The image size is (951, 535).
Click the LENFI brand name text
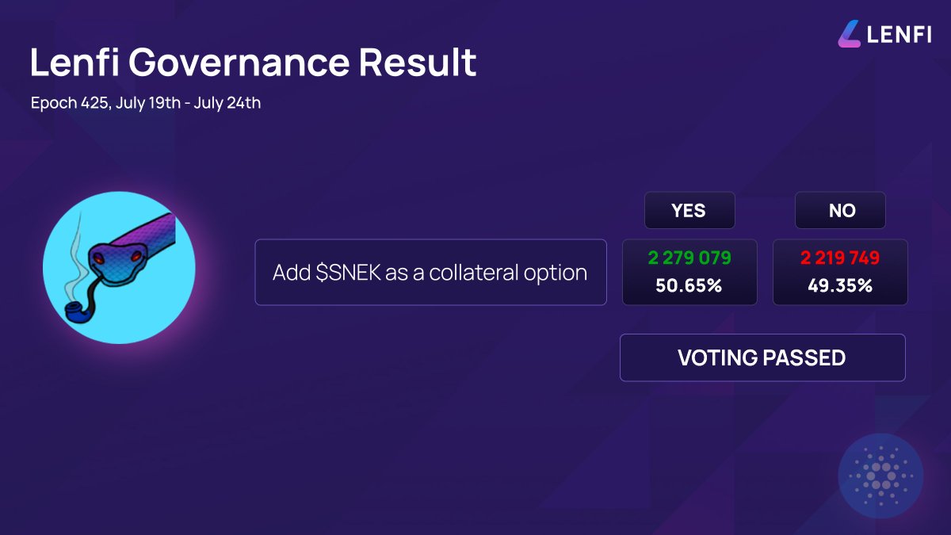click(899, 34)
